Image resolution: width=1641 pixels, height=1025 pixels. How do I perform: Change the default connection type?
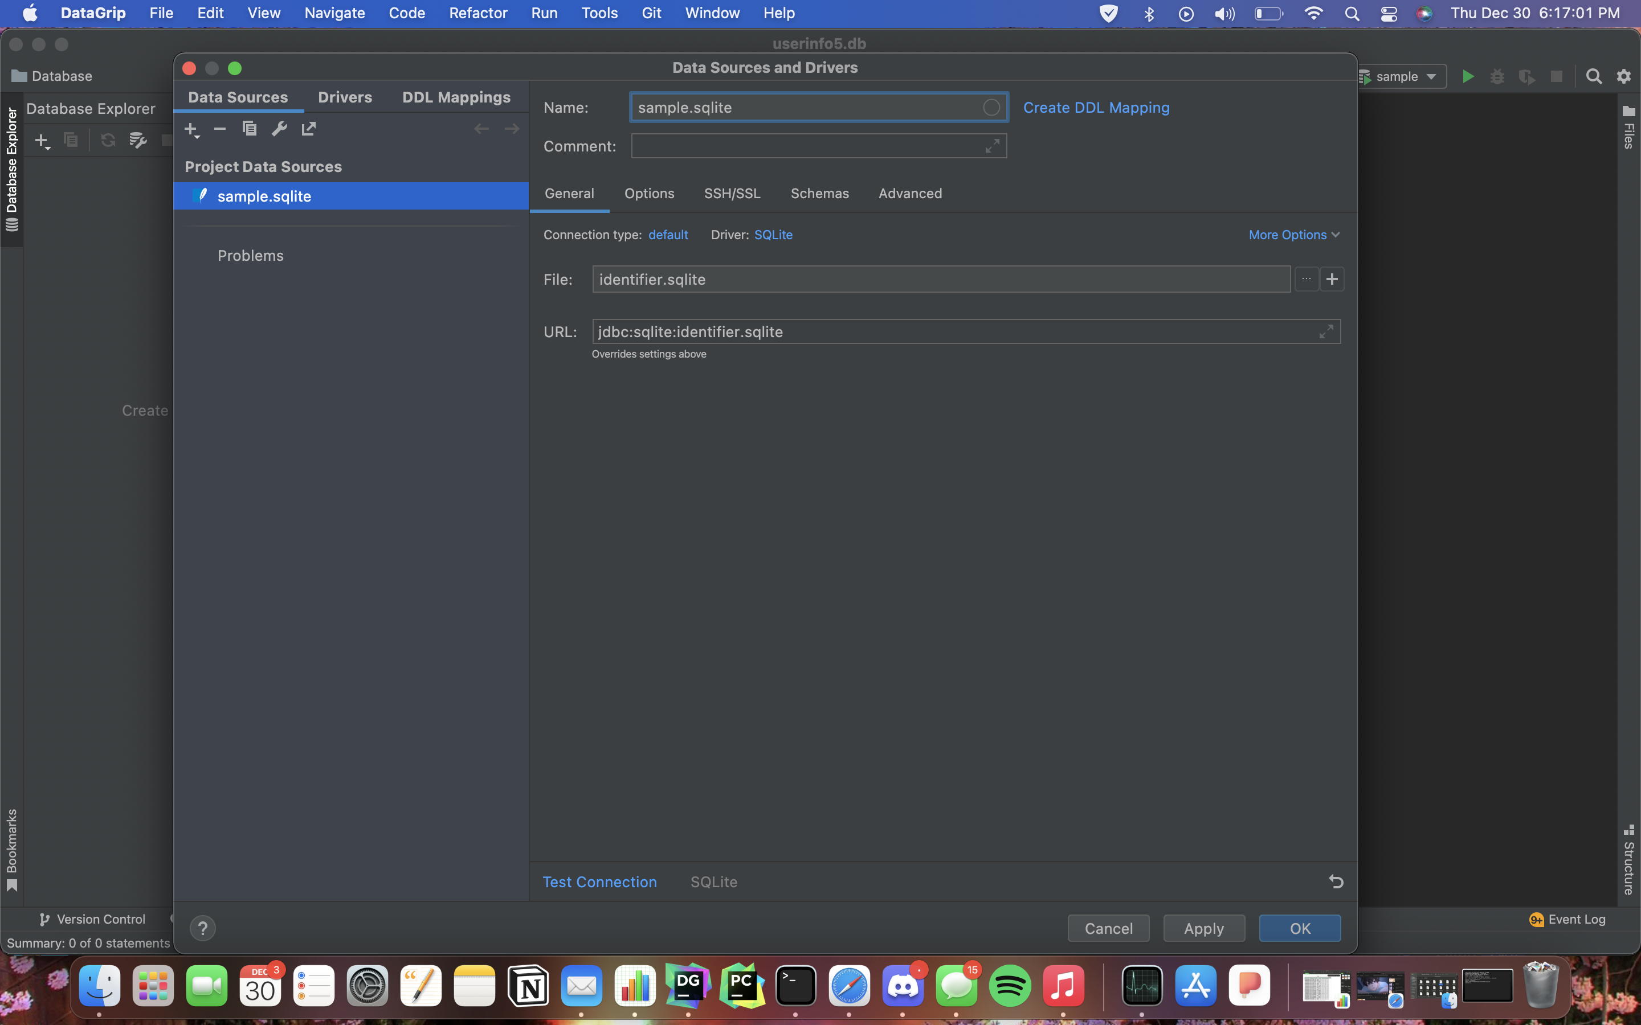click(667, 235)
